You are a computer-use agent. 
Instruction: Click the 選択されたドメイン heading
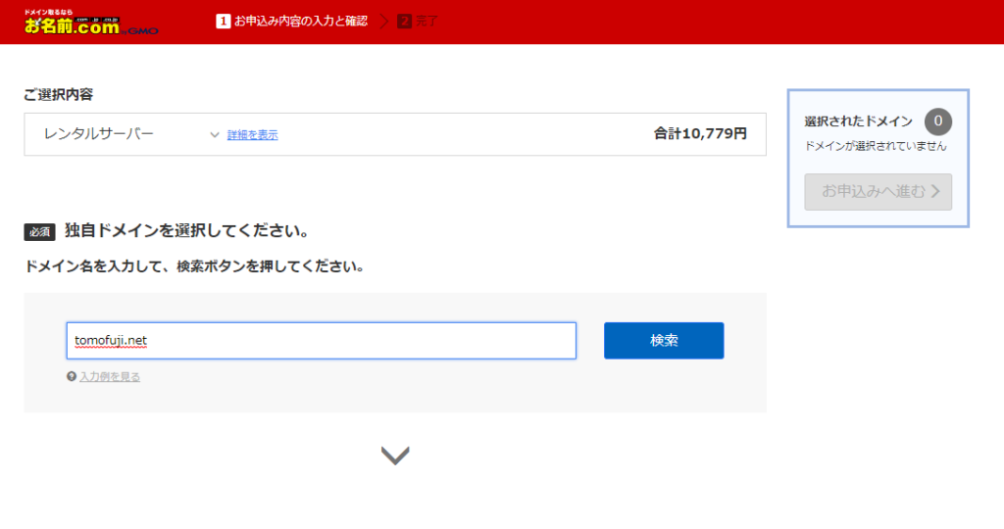858,121
